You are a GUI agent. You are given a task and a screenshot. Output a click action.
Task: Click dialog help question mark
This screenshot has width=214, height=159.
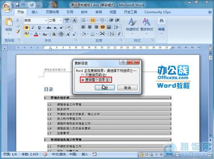(123, 62)
